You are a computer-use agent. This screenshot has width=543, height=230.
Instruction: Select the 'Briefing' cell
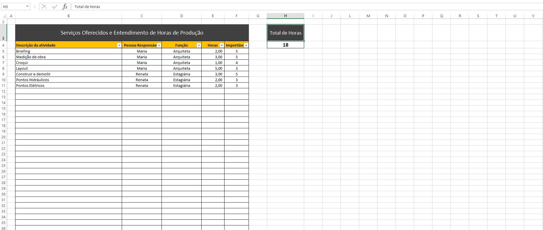(x=68, y=51)
